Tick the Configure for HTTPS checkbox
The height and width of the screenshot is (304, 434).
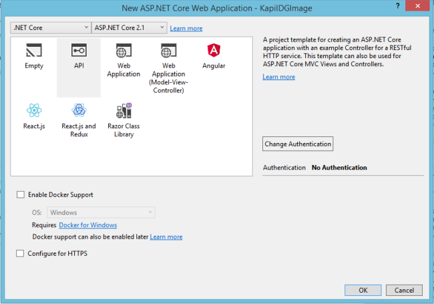pos(20,253)
